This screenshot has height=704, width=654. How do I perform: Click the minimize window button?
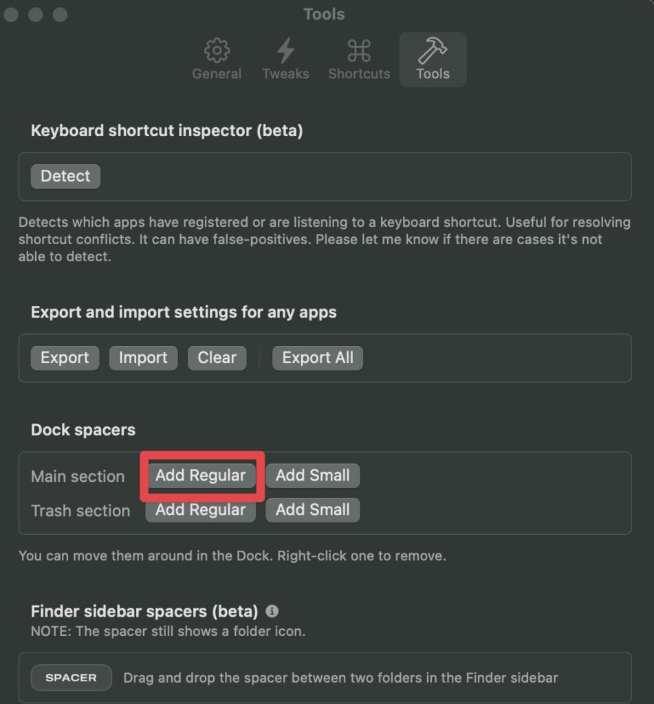36,14
